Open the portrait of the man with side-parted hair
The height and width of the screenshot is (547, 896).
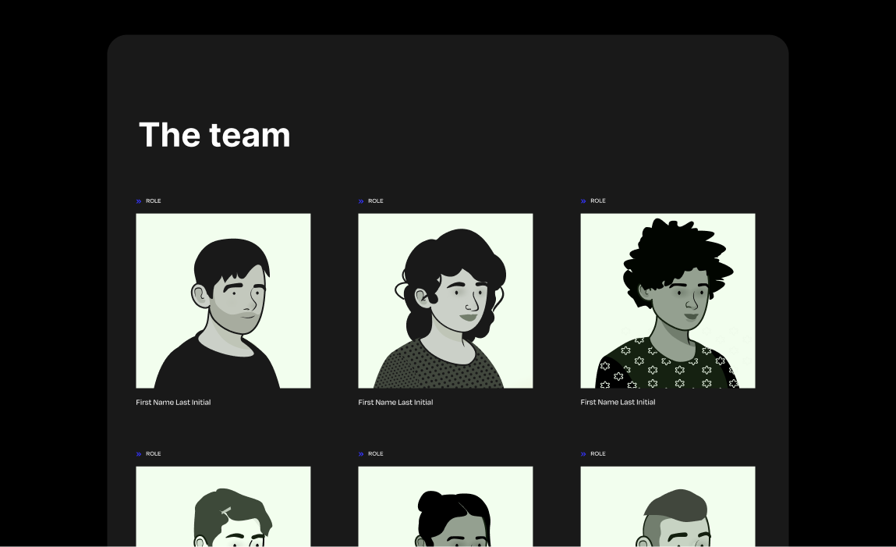[x=224, y=506]
